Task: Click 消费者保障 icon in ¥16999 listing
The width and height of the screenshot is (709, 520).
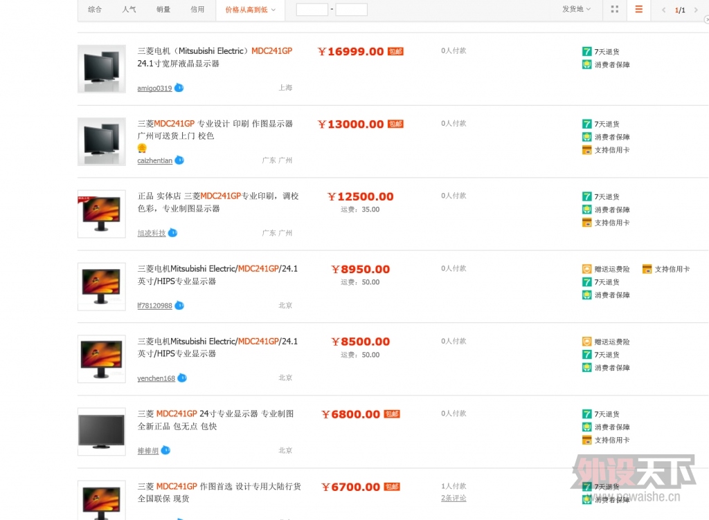Action: (587, 64)
